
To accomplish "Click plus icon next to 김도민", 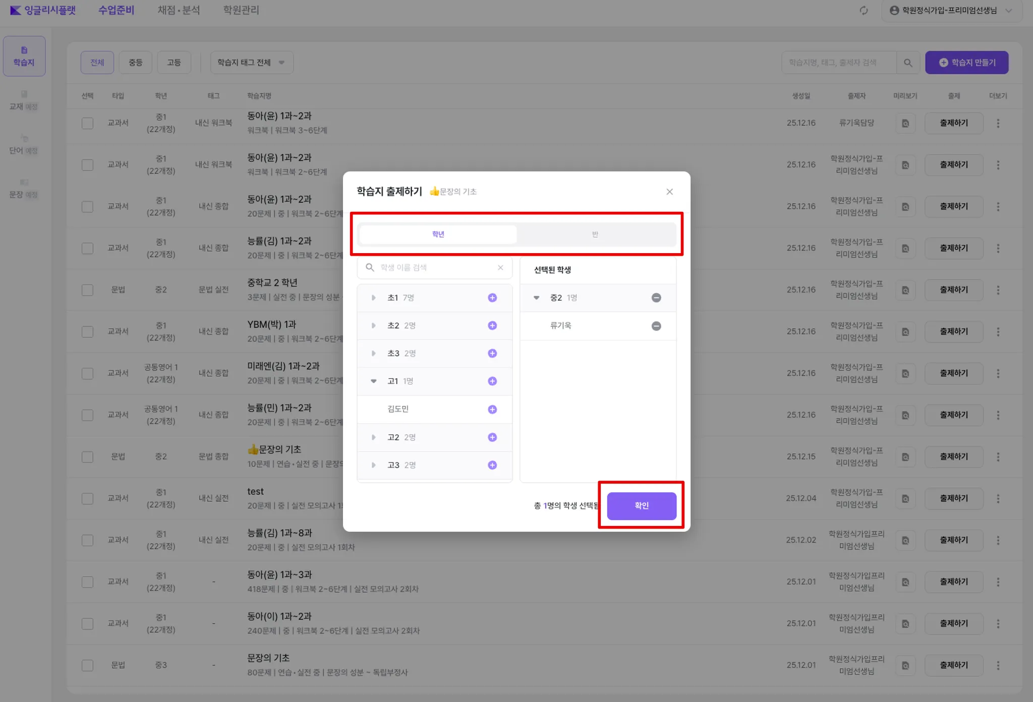I will point(492,409).
